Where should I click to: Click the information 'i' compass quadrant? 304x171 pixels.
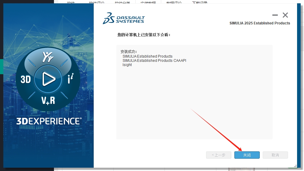coord(70,79)
